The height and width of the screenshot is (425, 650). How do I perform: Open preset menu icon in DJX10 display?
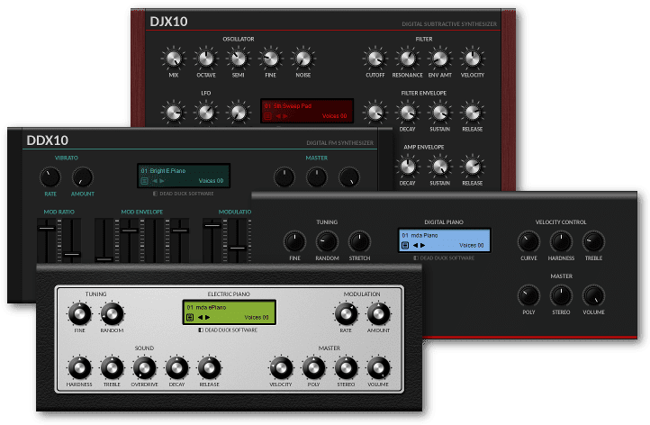(x=267, y=116)
